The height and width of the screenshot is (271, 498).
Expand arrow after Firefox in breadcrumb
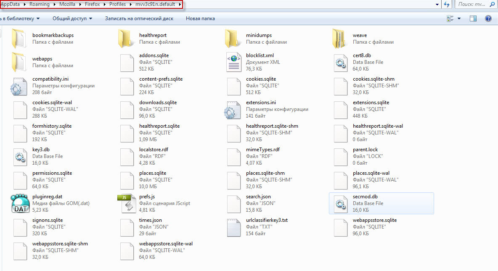(x=104, y=5)
